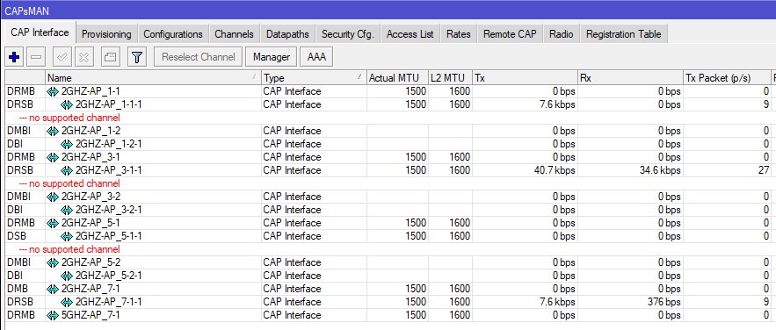This screenshot has width=776, height=330.
Task: Click the Reselect Channel button
Action: pos(199,57)
